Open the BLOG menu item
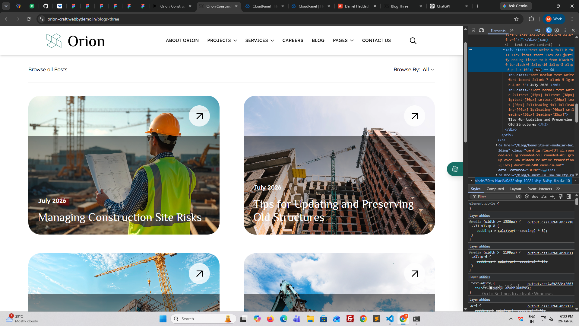The height and width of the screenshot is (326, 579). click(x=318, y=40)
